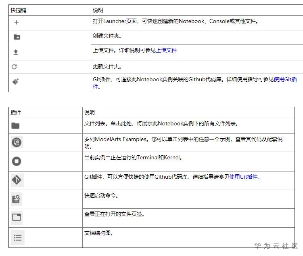The height and width of the screenshot is (256, 303).
Task: Click the running Terminal and Kernel icon
Action: tap(17, 161)
